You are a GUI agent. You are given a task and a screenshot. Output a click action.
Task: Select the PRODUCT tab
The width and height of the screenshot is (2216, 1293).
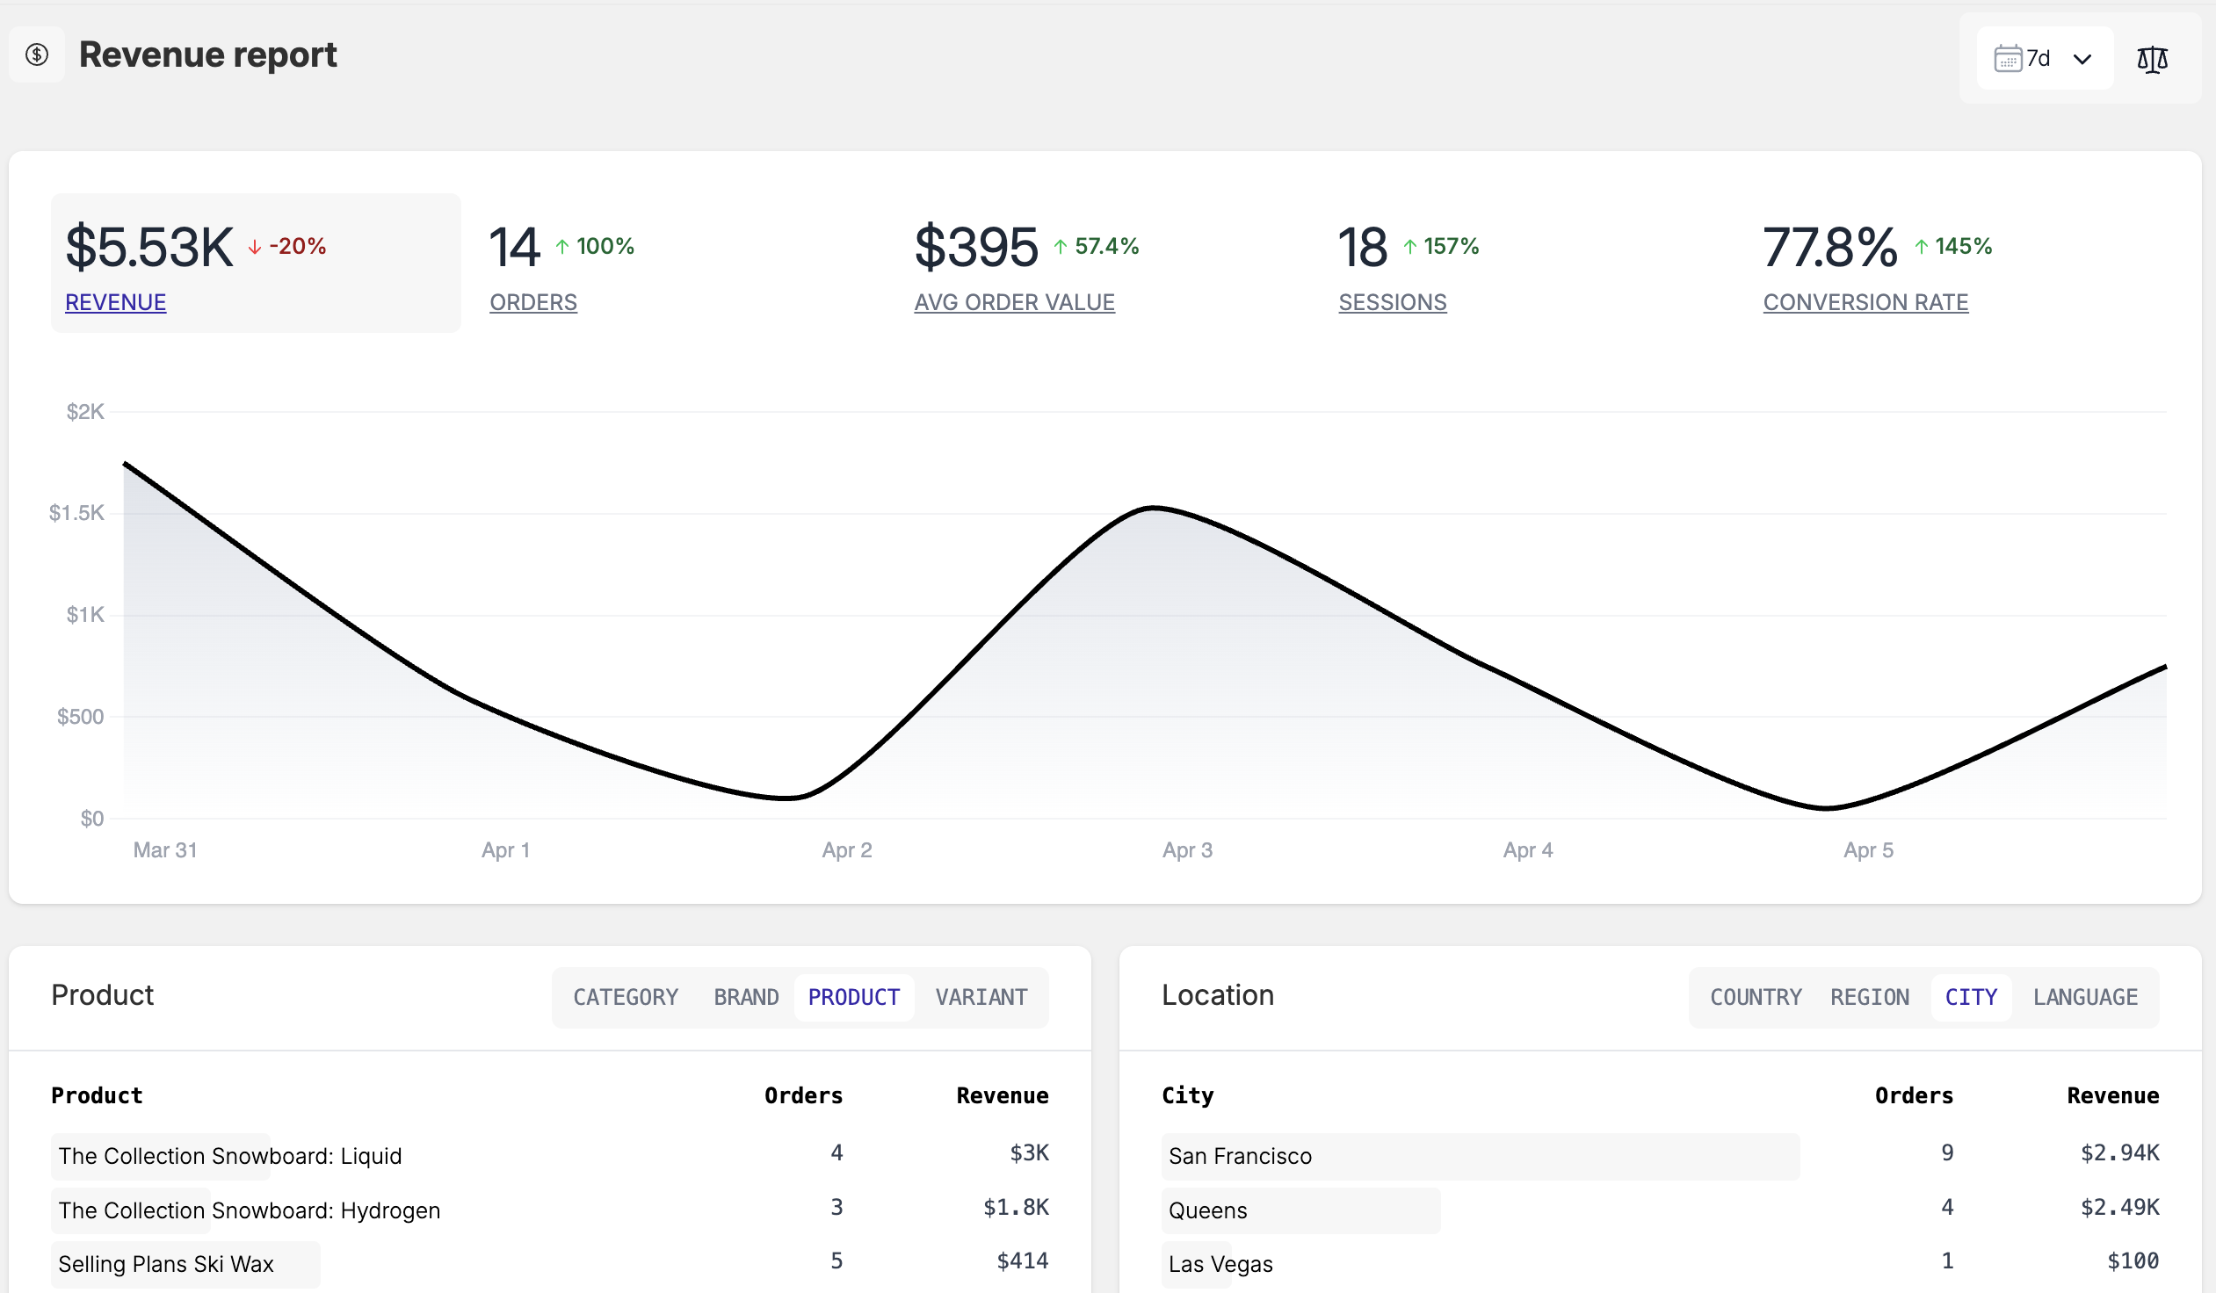tap(853, 997)
